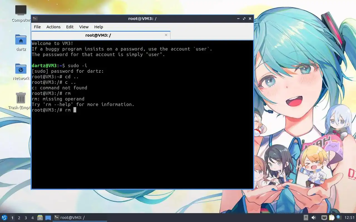Switch to workspace 1
This screenshot has width=356, height=222.
click(12, 218)
